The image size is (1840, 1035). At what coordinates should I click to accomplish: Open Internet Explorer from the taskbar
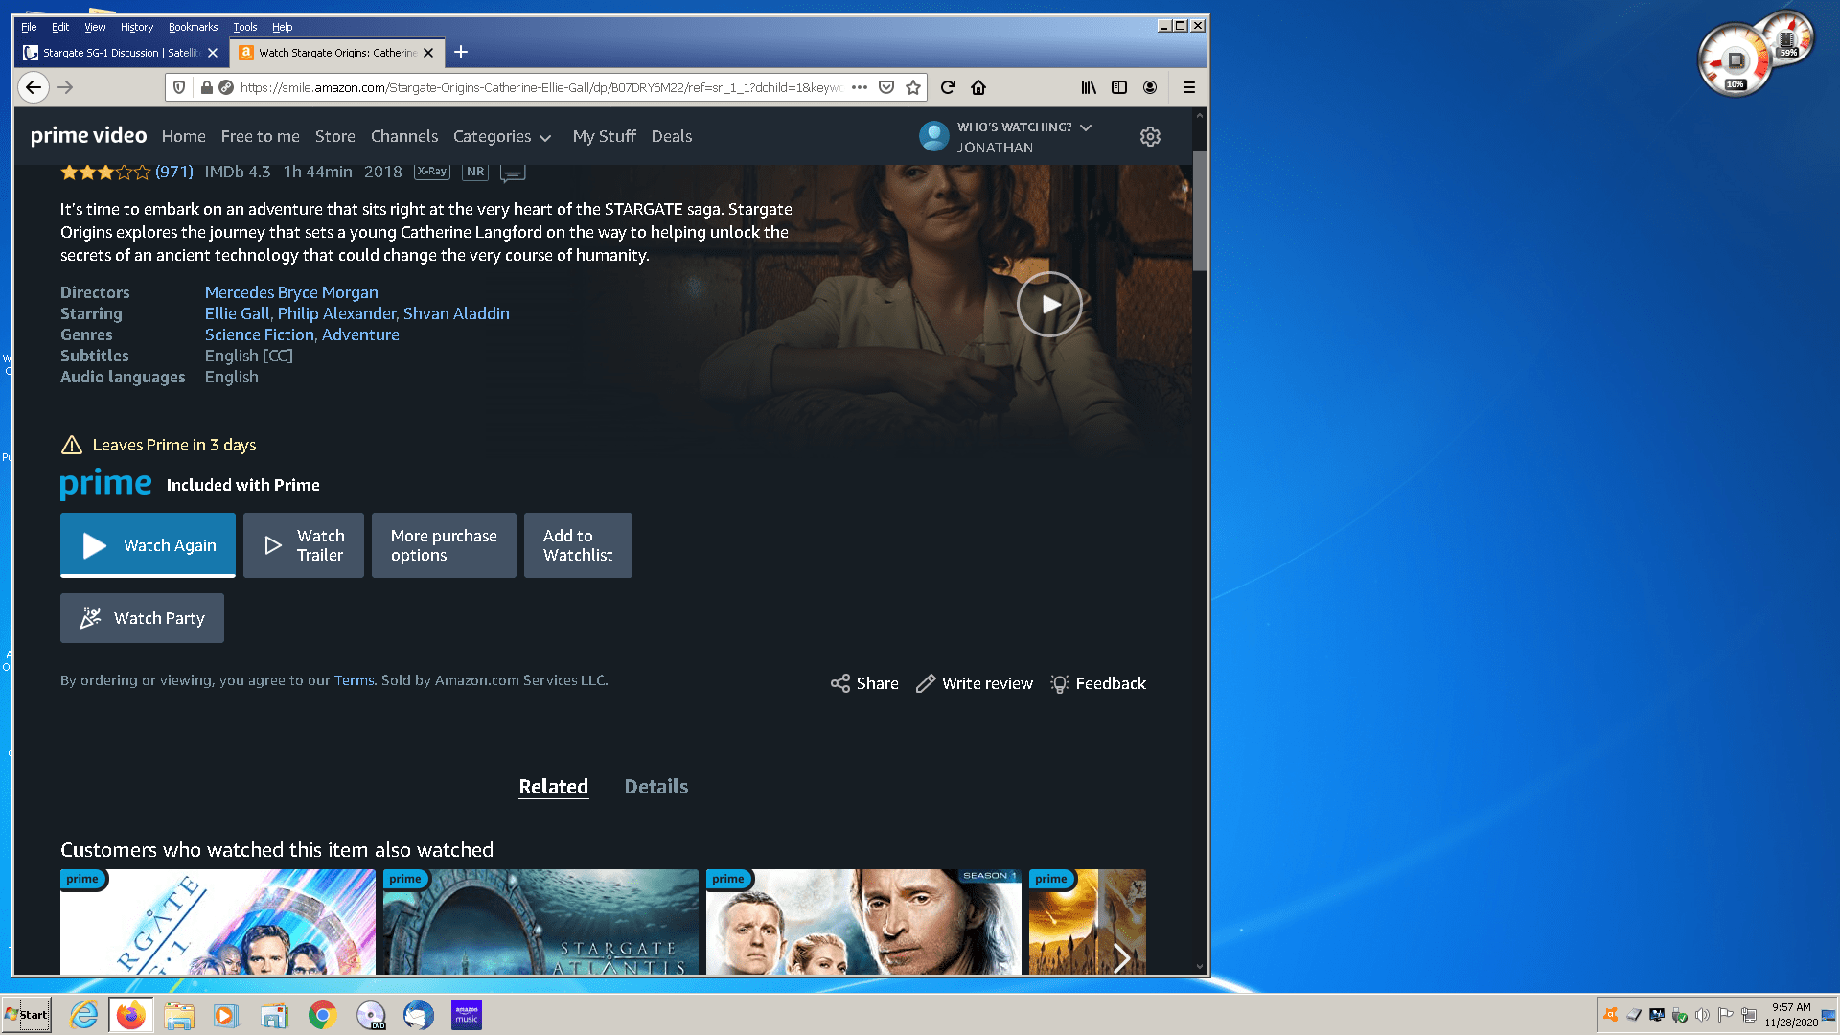coord(84,1015)
